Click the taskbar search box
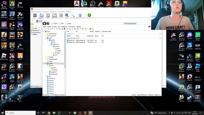This screenshot has height=115, width=204. [20, 113]
